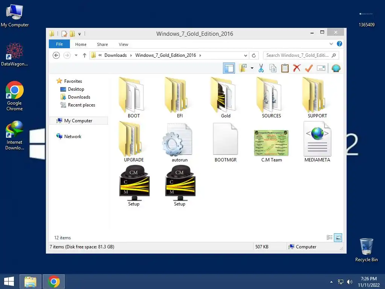Screen dimensions: 385x289
Task: Click Chrome in the taskbar
Action: (x=54, y=281)
